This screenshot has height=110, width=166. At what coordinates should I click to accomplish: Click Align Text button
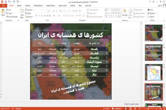92,13
